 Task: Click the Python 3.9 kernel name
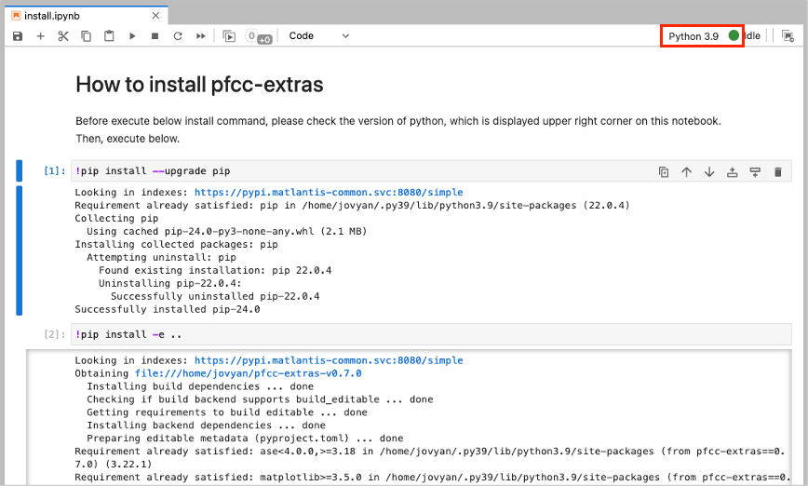(694, 36)
